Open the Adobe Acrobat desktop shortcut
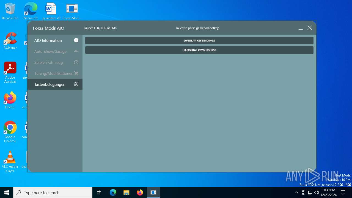 10,73
